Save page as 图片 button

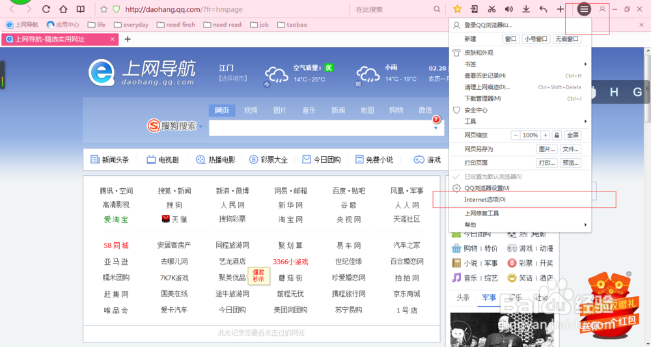pyautogui.click(x=546, y=149)
